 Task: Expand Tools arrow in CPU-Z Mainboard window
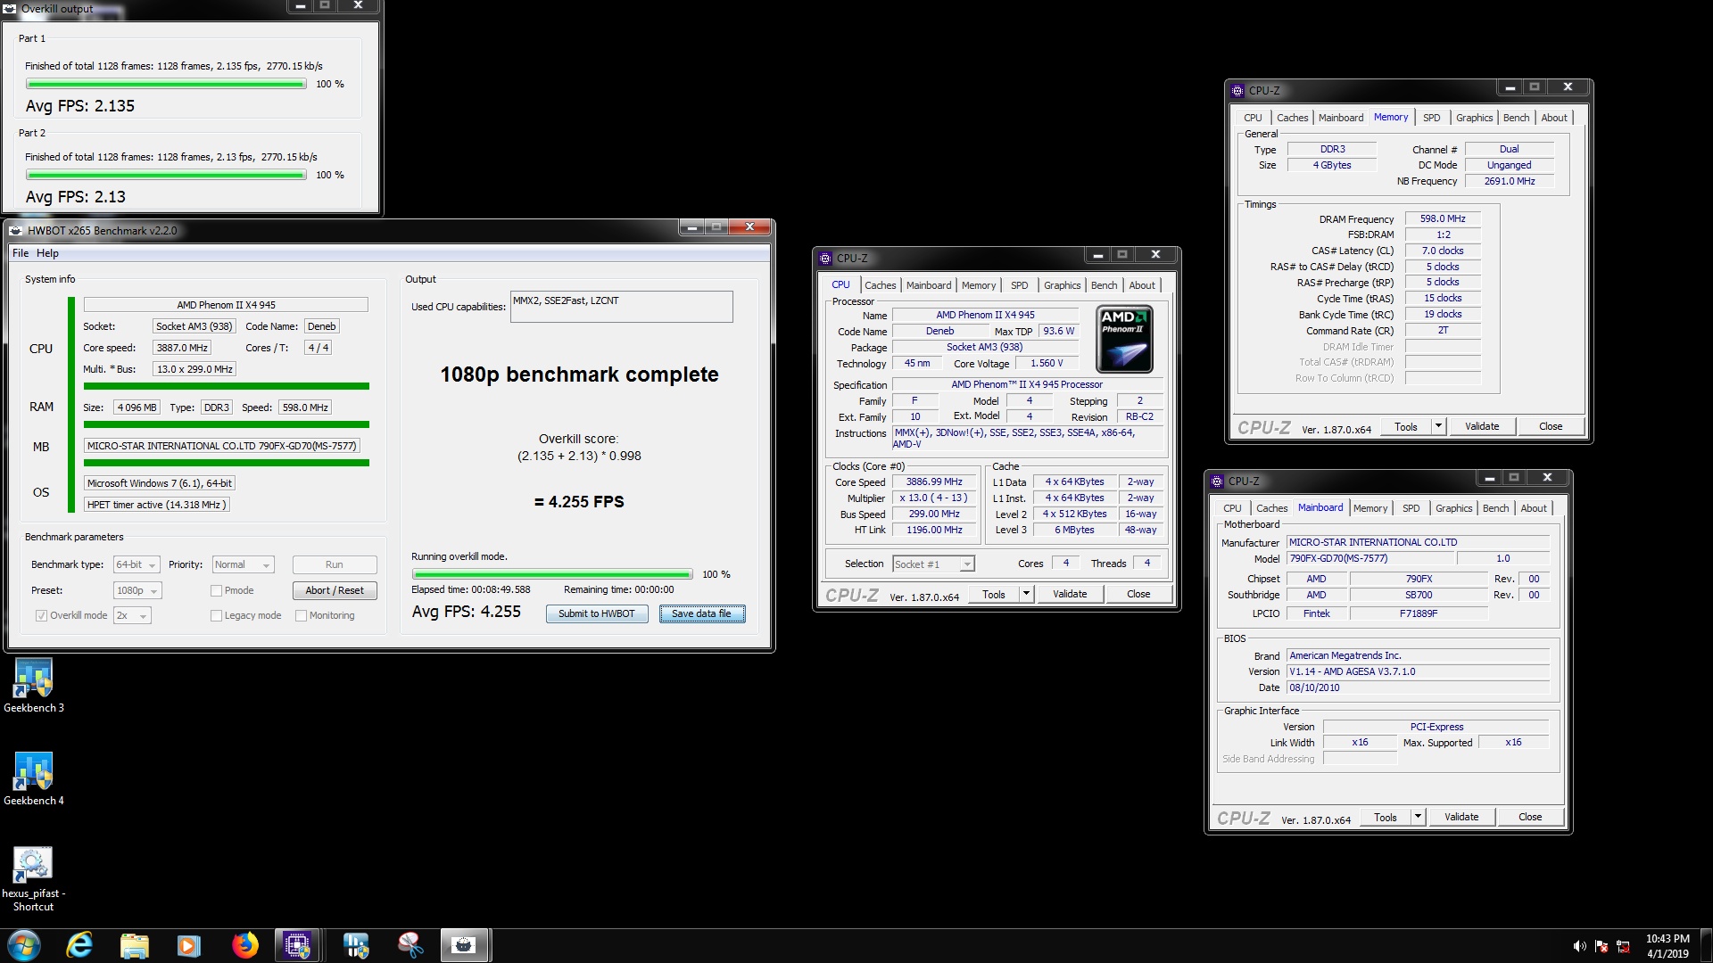(1418, 817)
